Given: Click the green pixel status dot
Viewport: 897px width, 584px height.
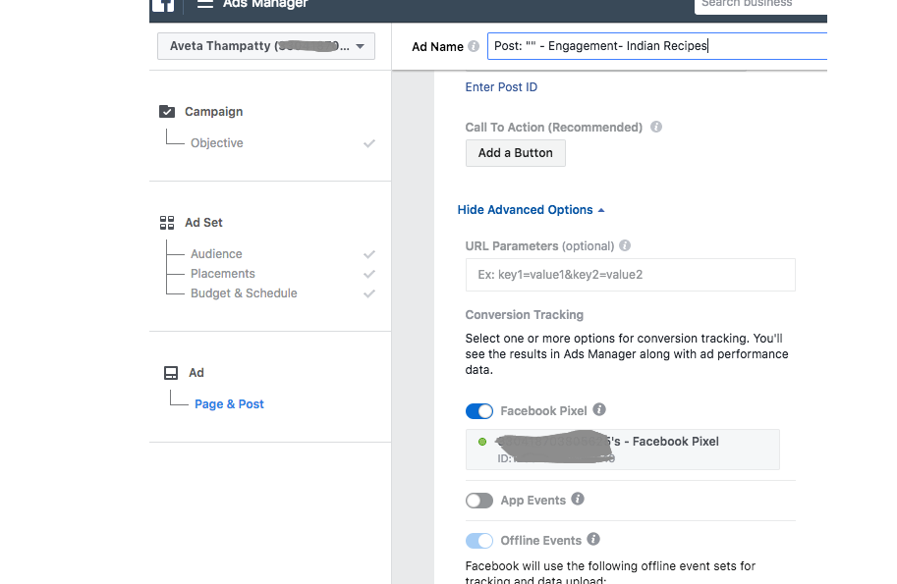Looking at the screenshot, I should (482, 442).
